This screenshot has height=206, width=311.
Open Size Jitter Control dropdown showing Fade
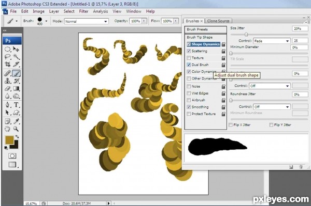click(x=272, y=41)
